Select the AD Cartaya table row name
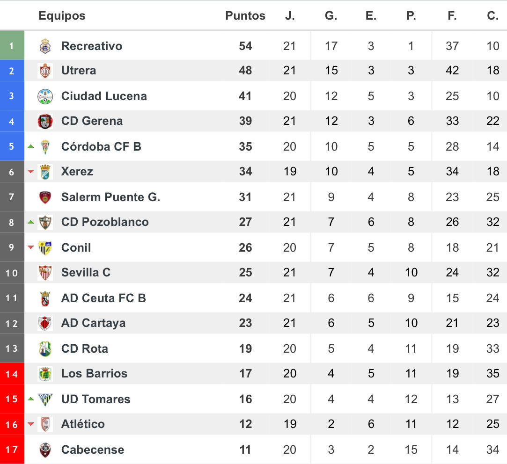Viewport: 507px width, 464px height. (x=93, y=323)
